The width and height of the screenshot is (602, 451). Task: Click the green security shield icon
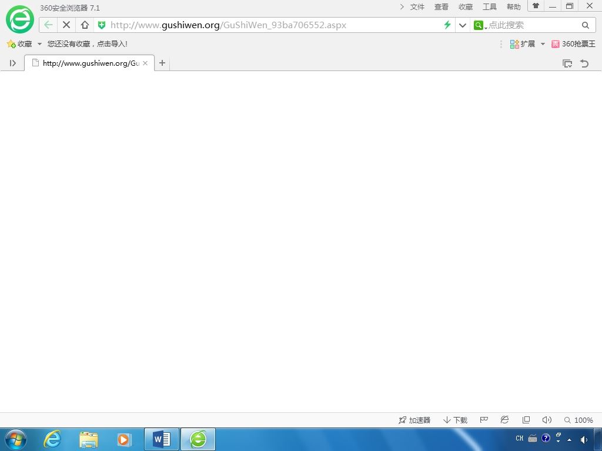102,25
